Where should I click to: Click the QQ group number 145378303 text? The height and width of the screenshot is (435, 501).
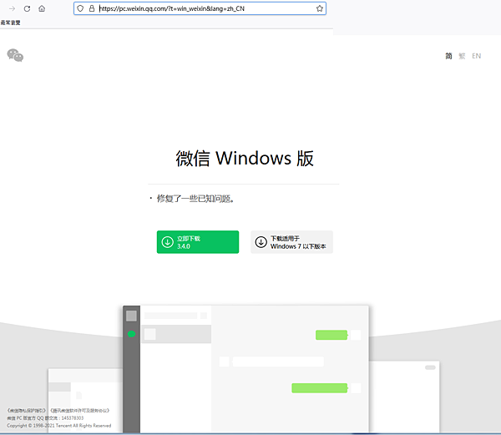pos(73,418)
